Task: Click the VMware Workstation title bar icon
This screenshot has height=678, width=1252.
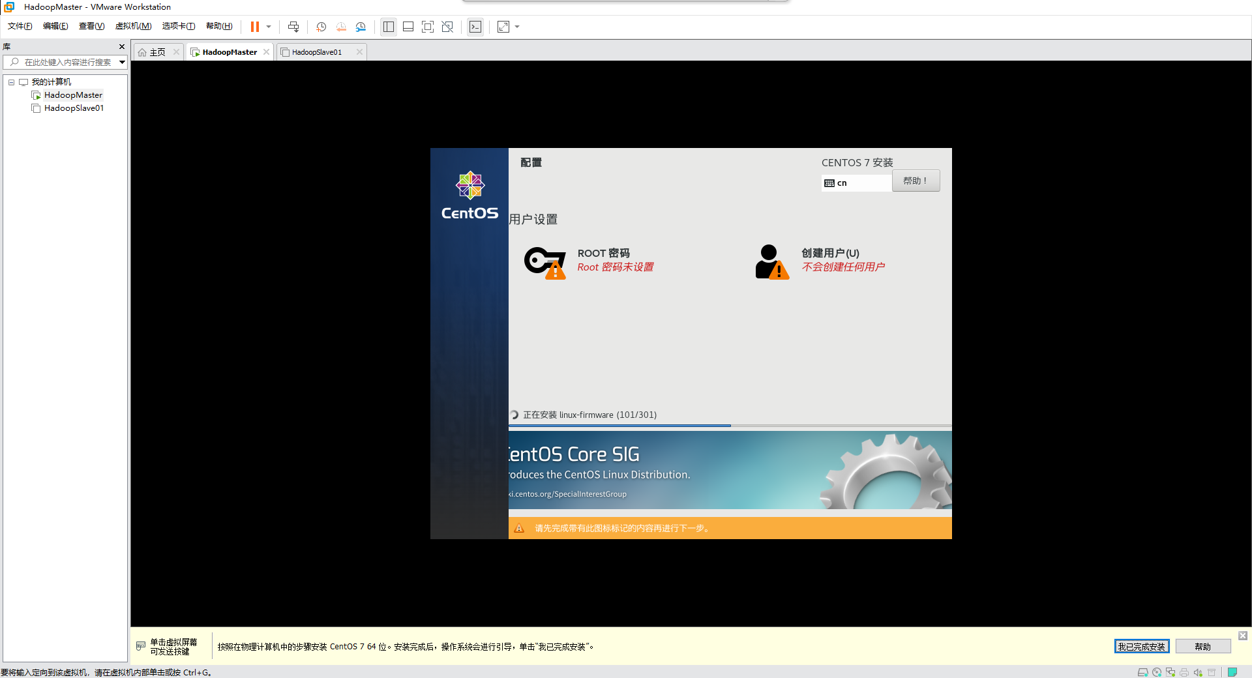Action: pyautogui.click(x=10, y=7)
